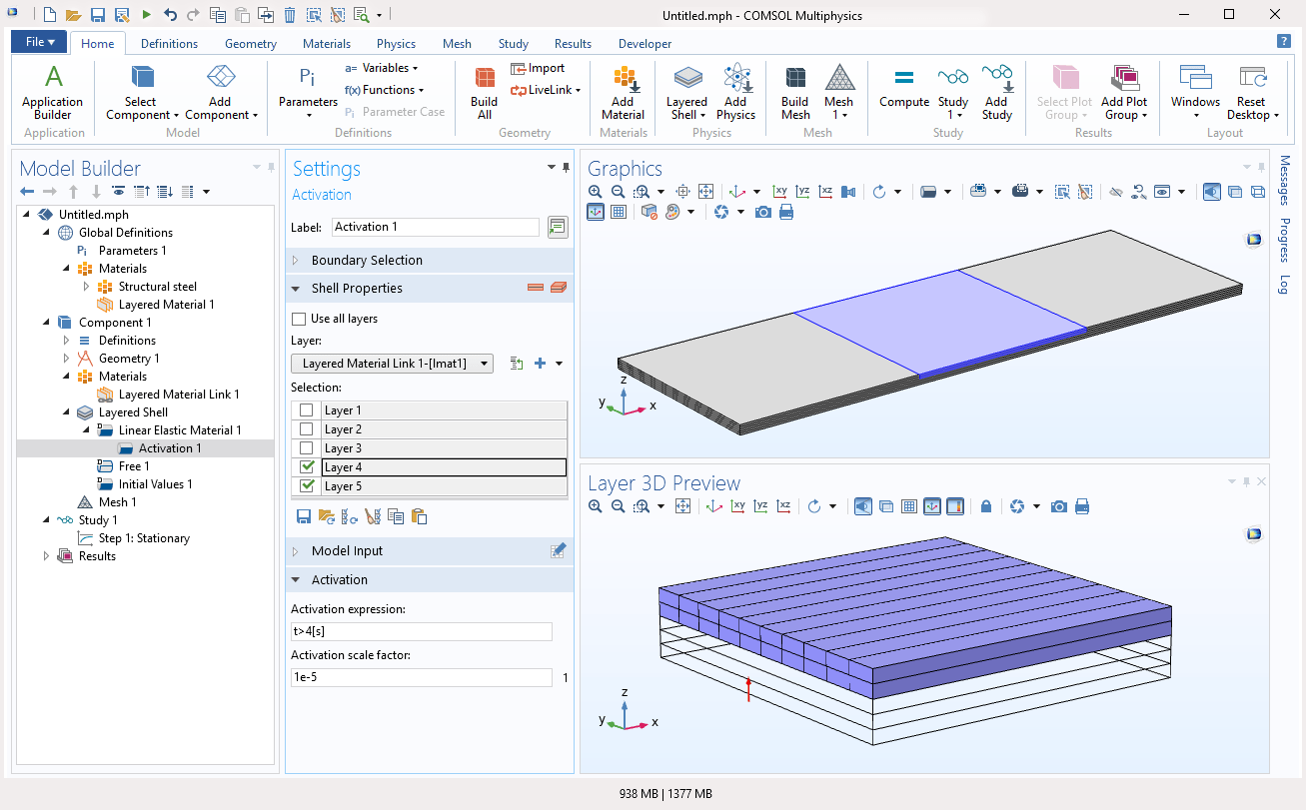
Task: Click Build All in the Geometry section
Action: coord(484,90)
